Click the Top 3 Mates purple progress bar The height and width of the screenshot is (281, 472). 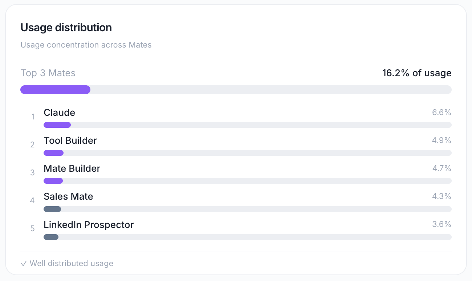(x=55, y=90)
